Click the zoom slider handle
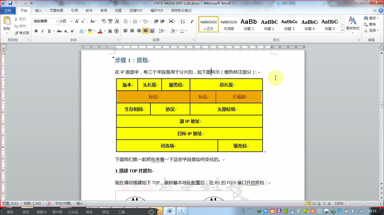Image resolution: width=384 pixels, height=215 pixels. click(364, 204)
